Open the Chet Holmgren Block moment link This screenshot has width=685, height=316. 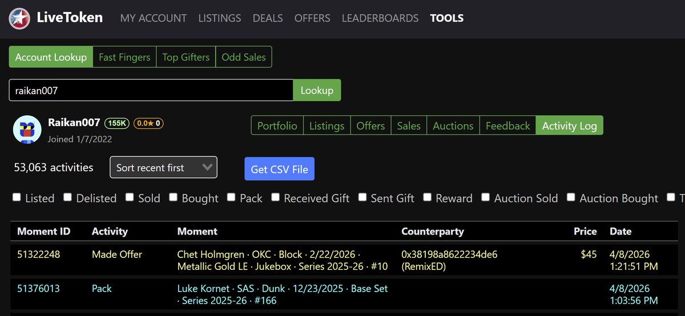(283, 260)
